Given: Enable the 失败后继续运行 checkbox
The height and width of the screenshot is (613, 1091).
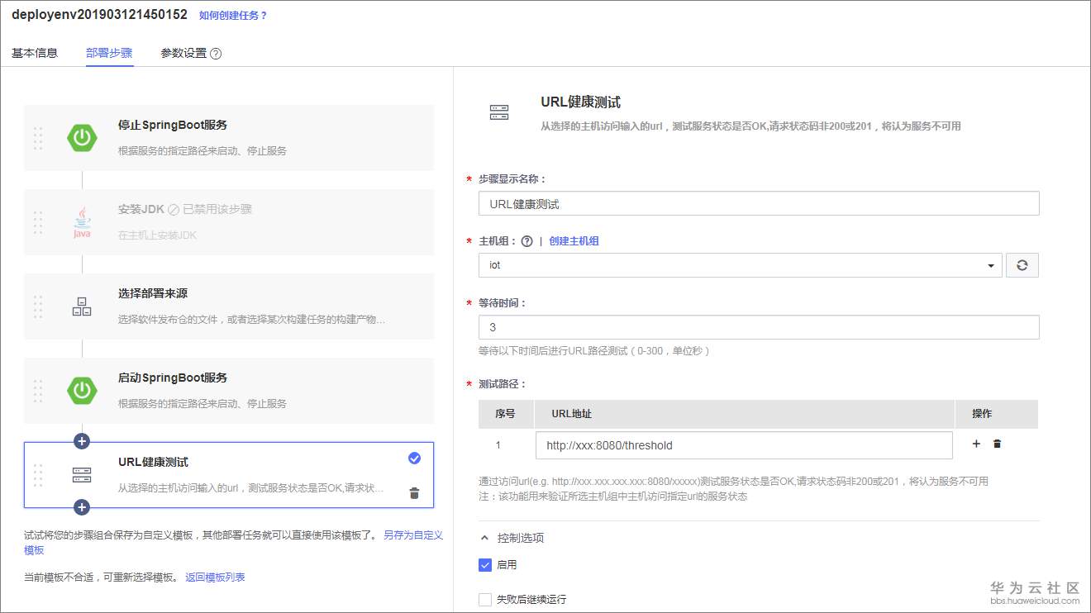Looking at the screenshot, I should coord(485,599).
